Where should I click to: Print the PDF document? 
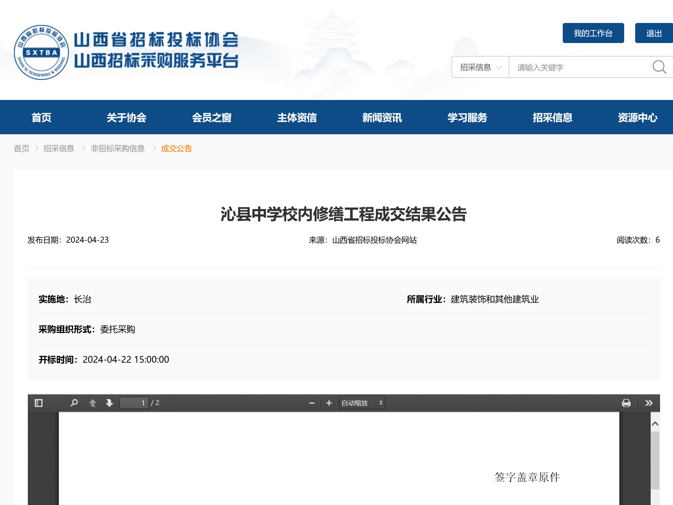pos(626,403)
